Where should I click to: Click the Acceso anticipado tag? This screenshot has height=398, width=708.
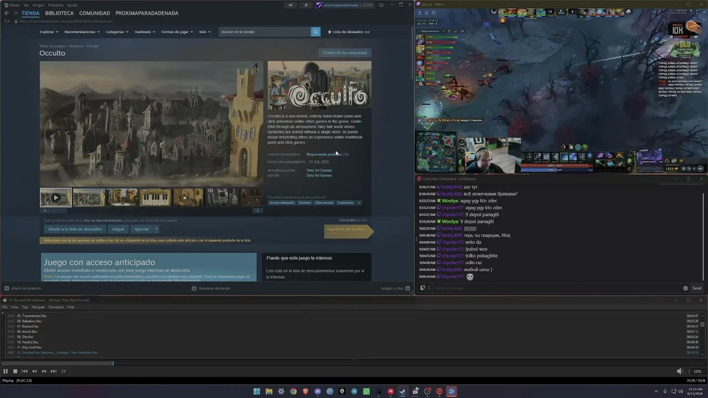(x=282, y=203)
